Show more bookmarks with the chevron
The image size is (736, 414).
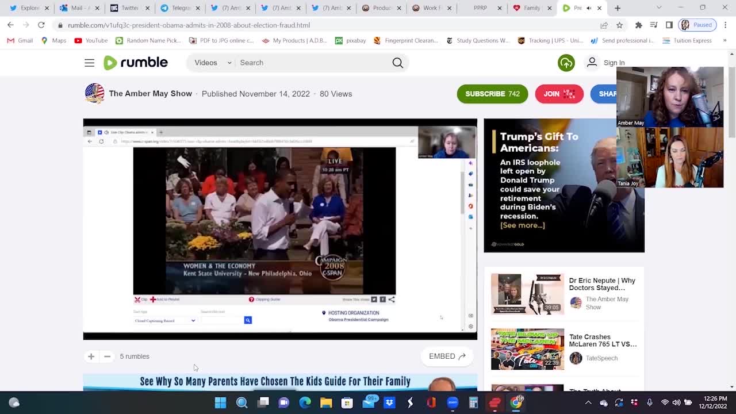pos(724,41)
